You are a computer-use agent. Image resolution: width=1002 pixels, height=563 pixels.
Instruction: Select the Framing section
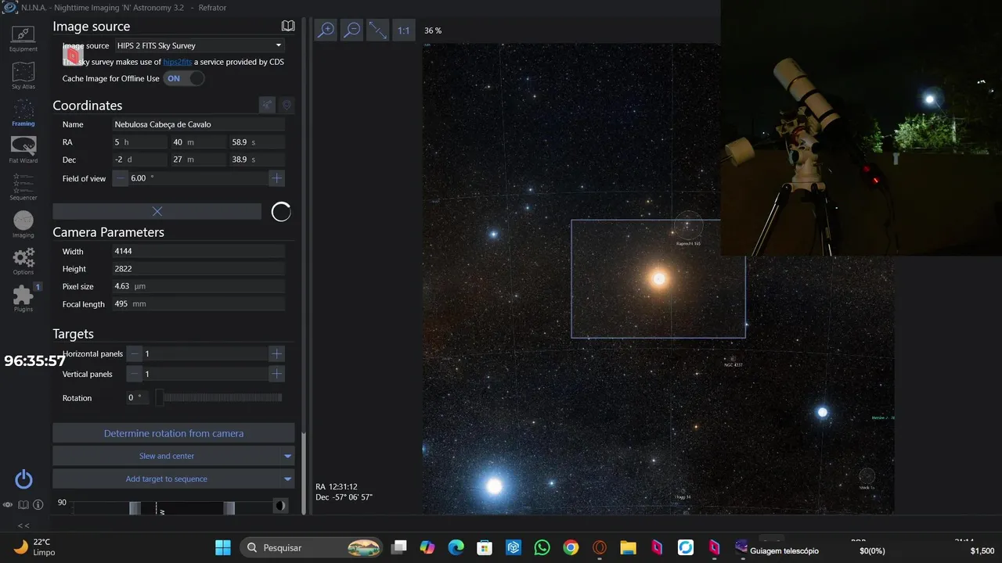point(23,113)
